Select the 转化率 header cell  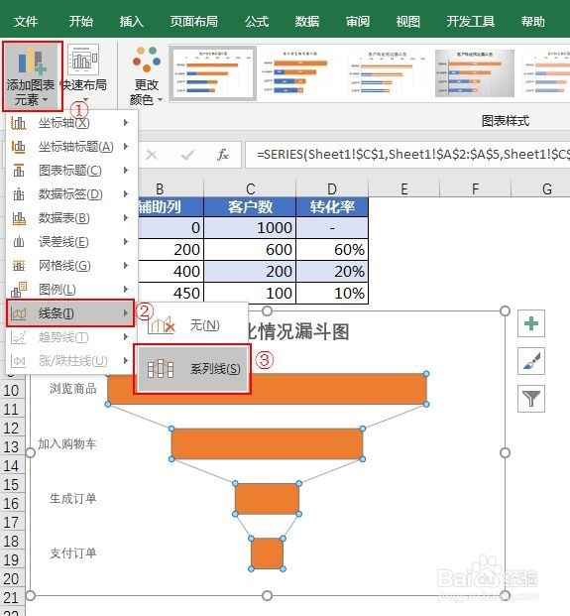pos(332,206)
